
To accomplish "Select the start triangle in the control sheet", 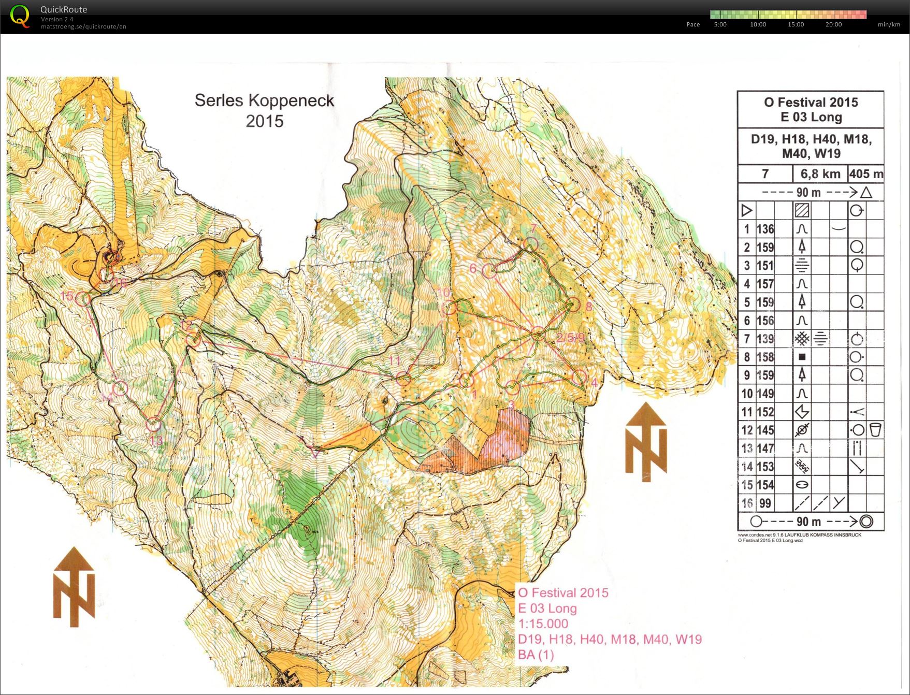I will pos(746,211).
